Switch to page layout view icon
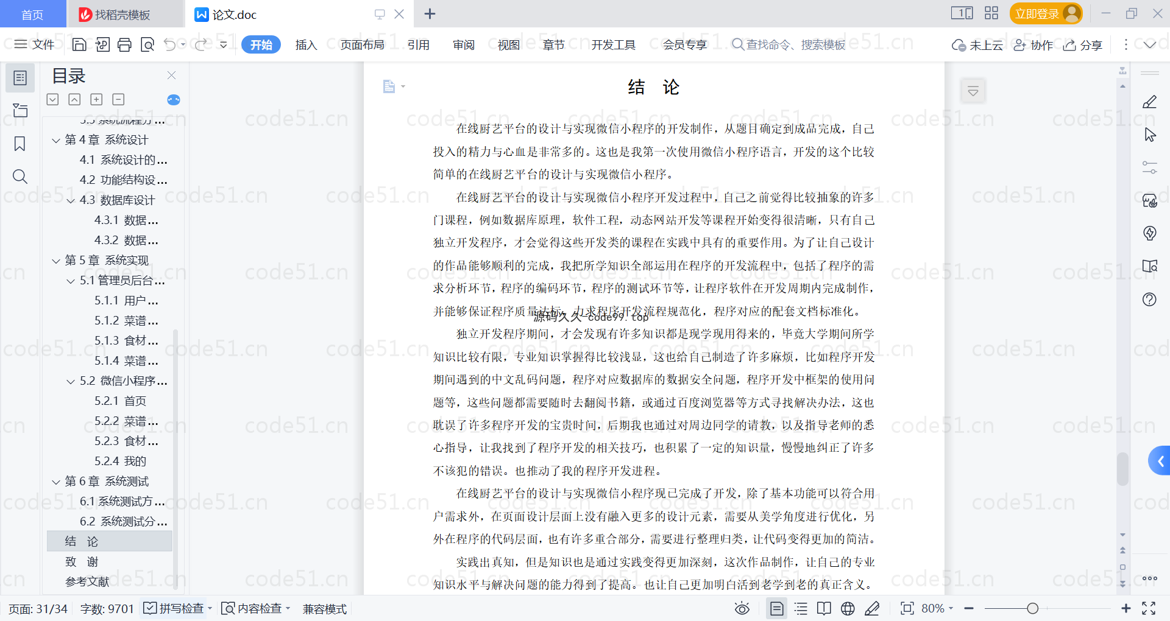 (x=776, y=608)
